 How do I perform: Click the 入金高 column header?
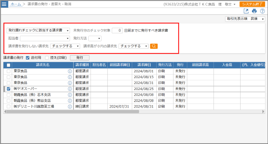click(x=227, y=65)
